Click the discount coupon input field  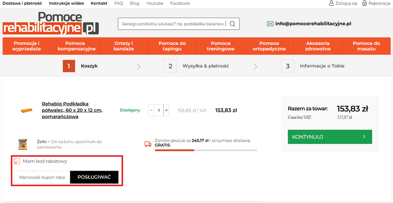(42, 177)
